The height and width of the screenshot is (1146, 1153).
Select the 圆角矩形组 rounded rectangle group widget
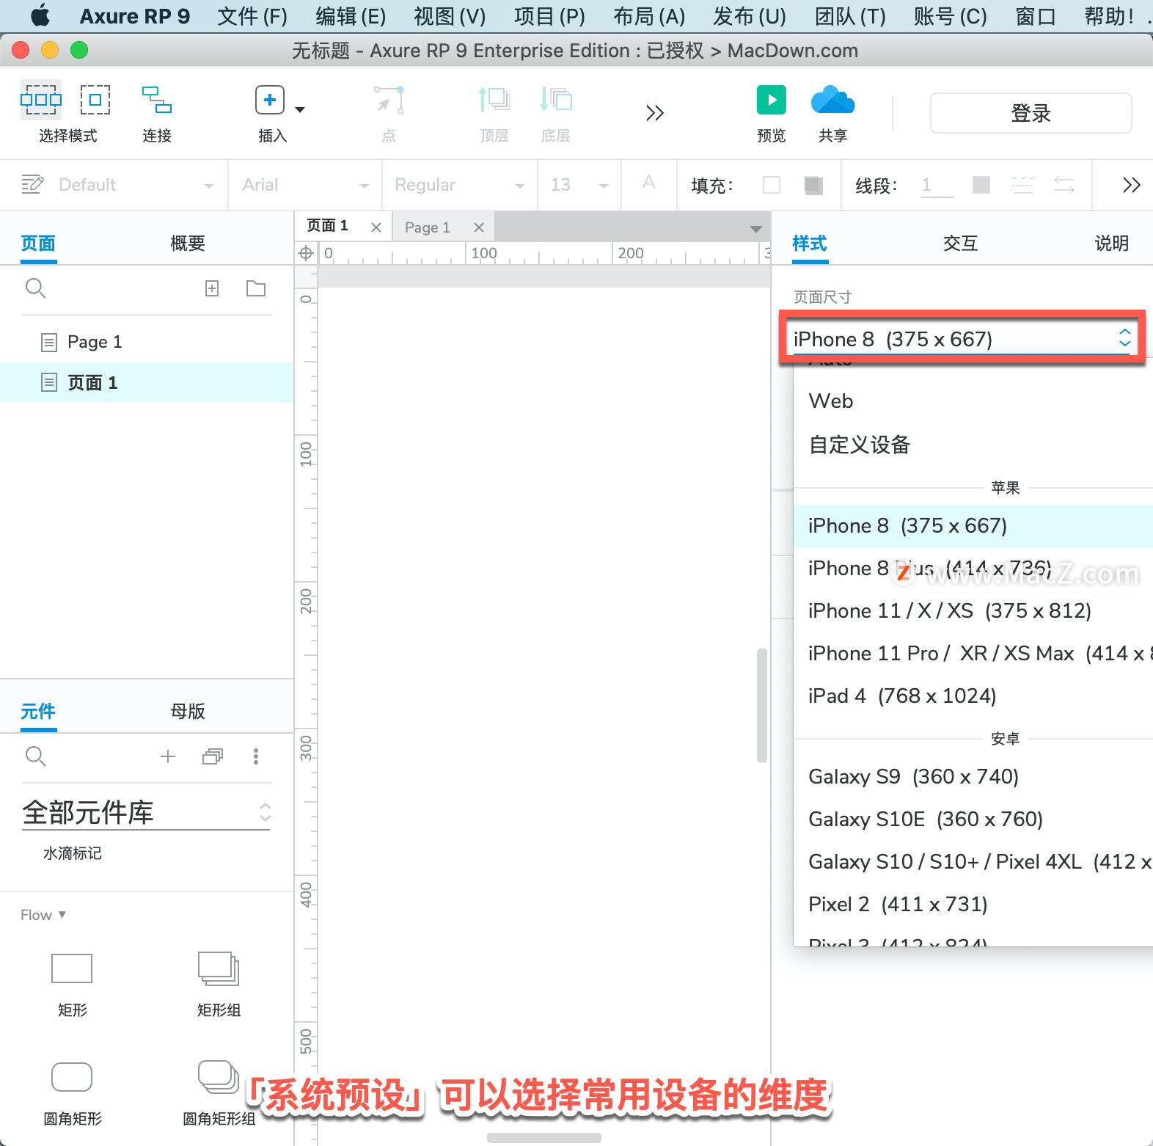[219, 1093]
